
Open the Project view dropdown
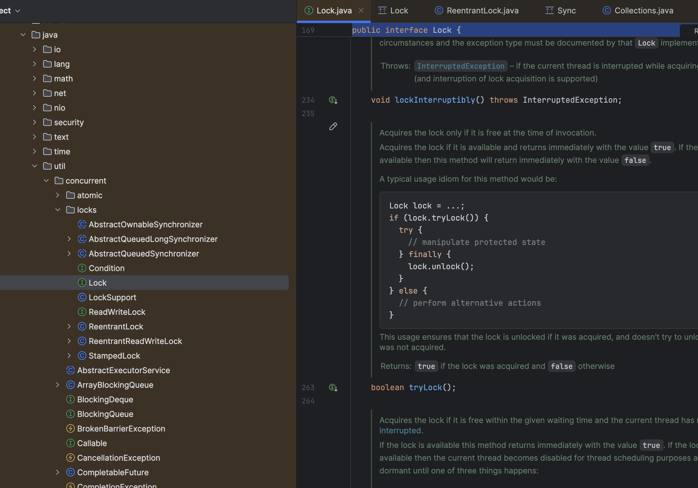17,11
